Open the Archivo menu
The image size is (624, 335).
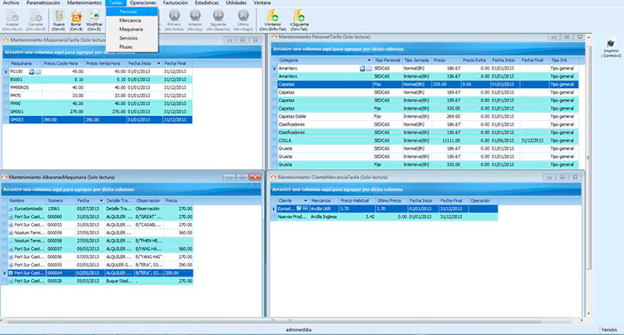pyautogui.click(x=11, y=3)
